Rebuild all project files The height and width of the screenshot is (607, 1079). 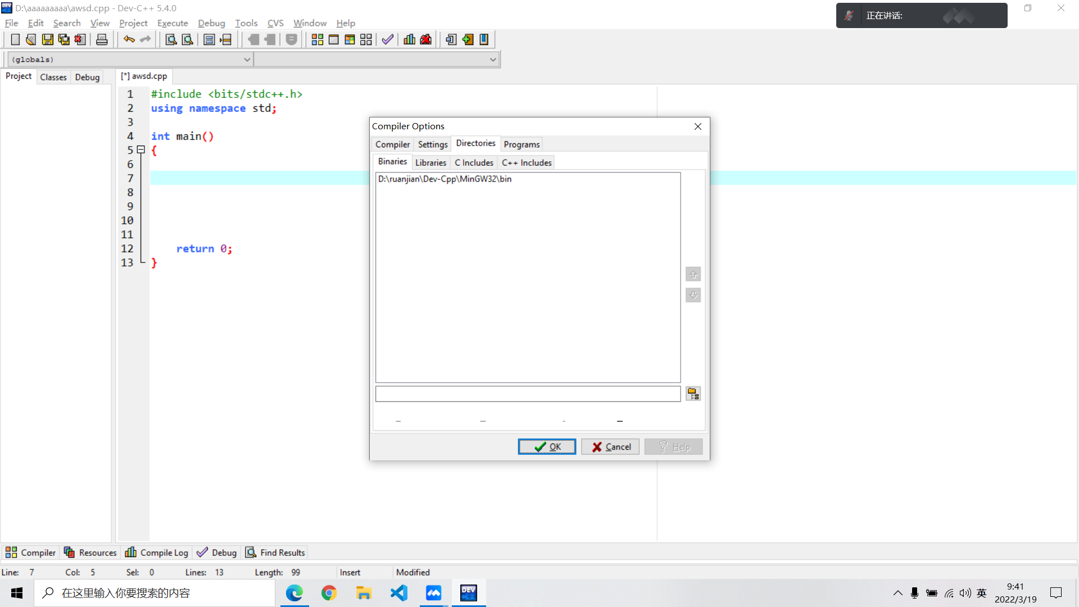pyautogui.click(x=365, y=39)
